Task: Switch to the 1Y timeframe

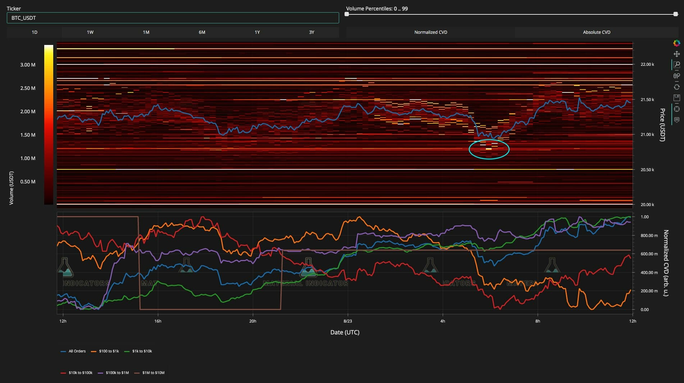Action: click(x=257, y=32)
